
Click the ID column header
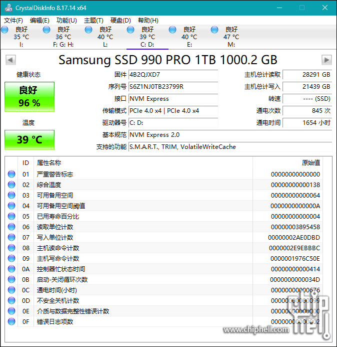(x=26, y=163)
